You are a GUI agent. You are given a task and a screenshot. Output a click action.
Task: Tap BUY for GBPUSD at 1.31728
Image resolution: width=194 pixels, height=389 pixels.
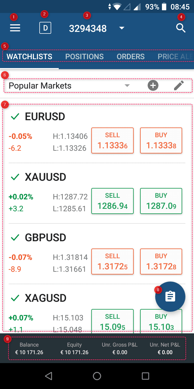pos(161,261)
